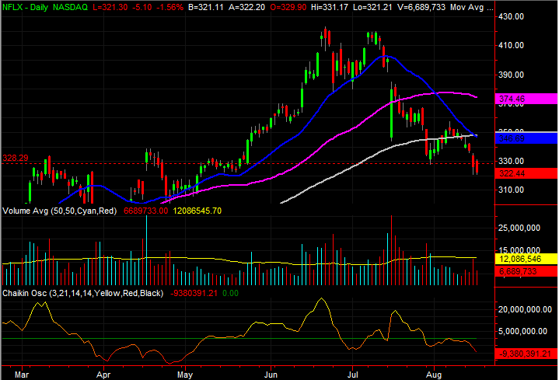Click the NFLX - Daily symbol title
The width and height of the screenshot is (559, 380).
26,7
